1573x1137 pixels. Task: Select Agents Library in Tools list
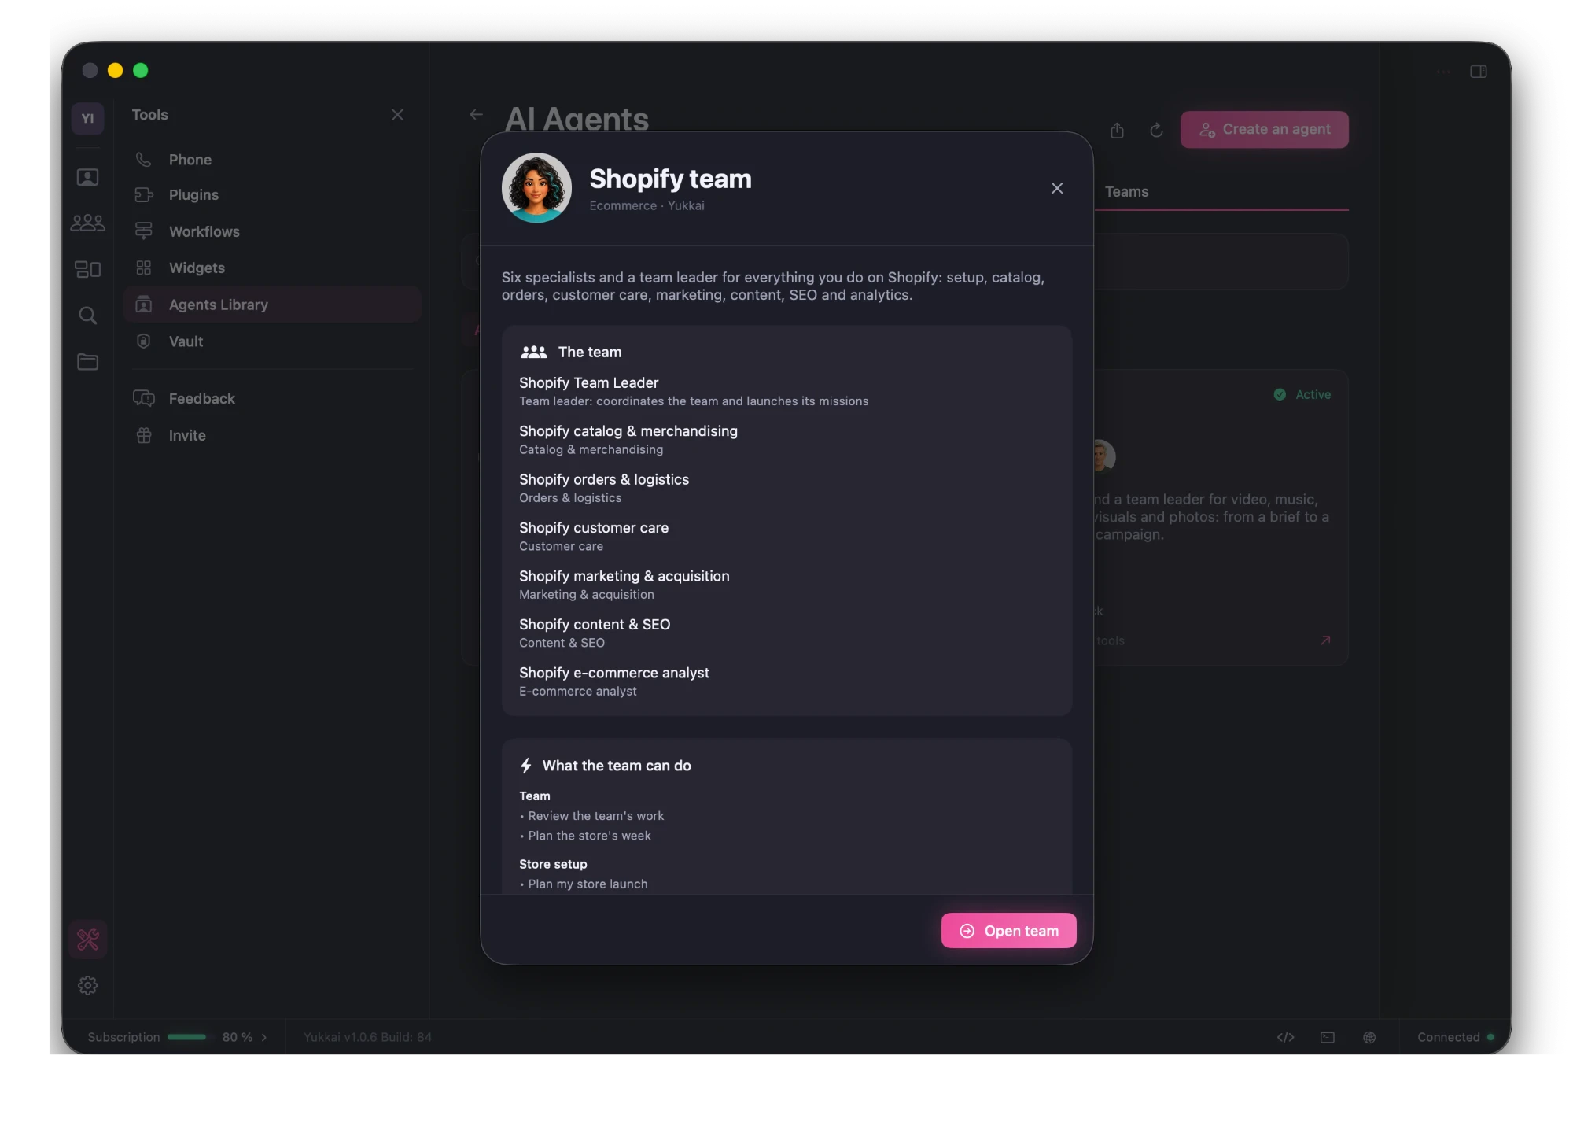pos(271,305)
